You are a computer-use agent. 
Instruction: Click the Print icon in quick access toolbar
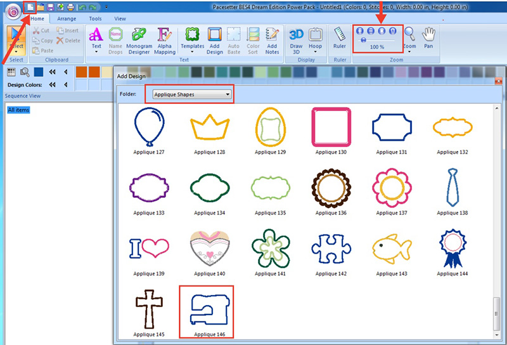[70, 7]
